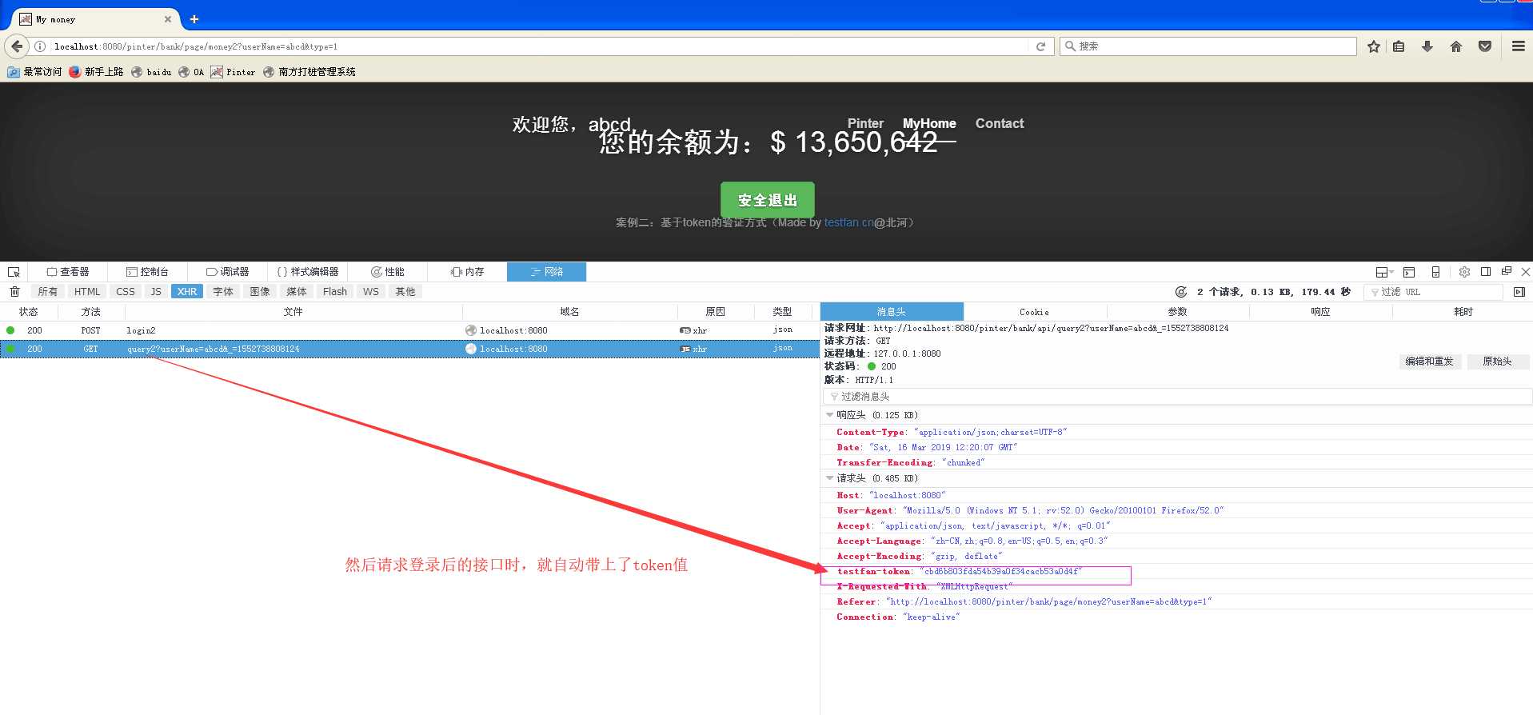Open the downloads arrow icon
This screenshot has height=715, width=1533.
point(1427,46)
